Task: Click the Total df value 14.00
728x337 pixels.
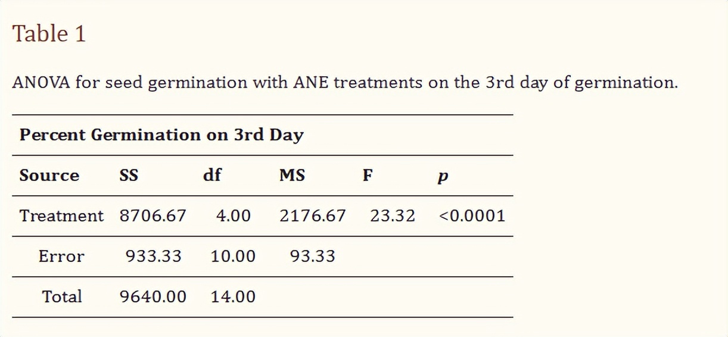Action: point(233,297)
